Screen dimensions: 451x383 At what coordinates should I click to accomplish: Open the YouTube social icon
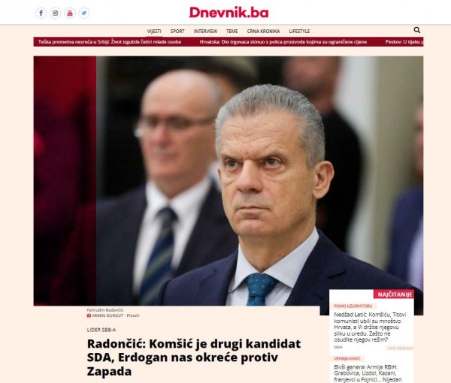70,13
